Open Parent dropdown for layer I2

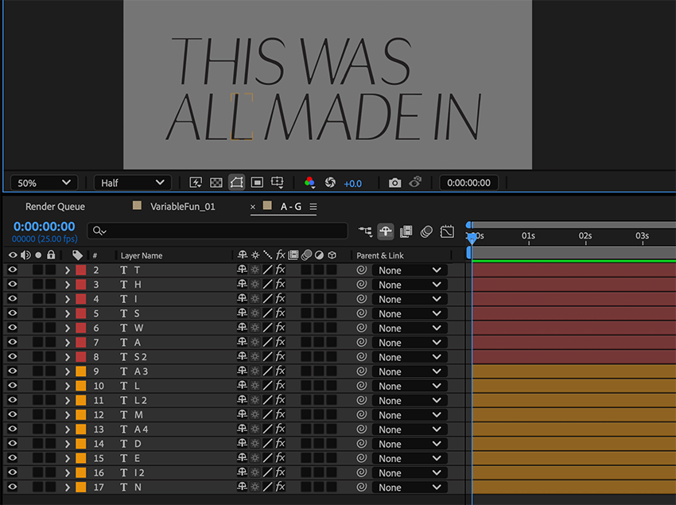point(410,473)
